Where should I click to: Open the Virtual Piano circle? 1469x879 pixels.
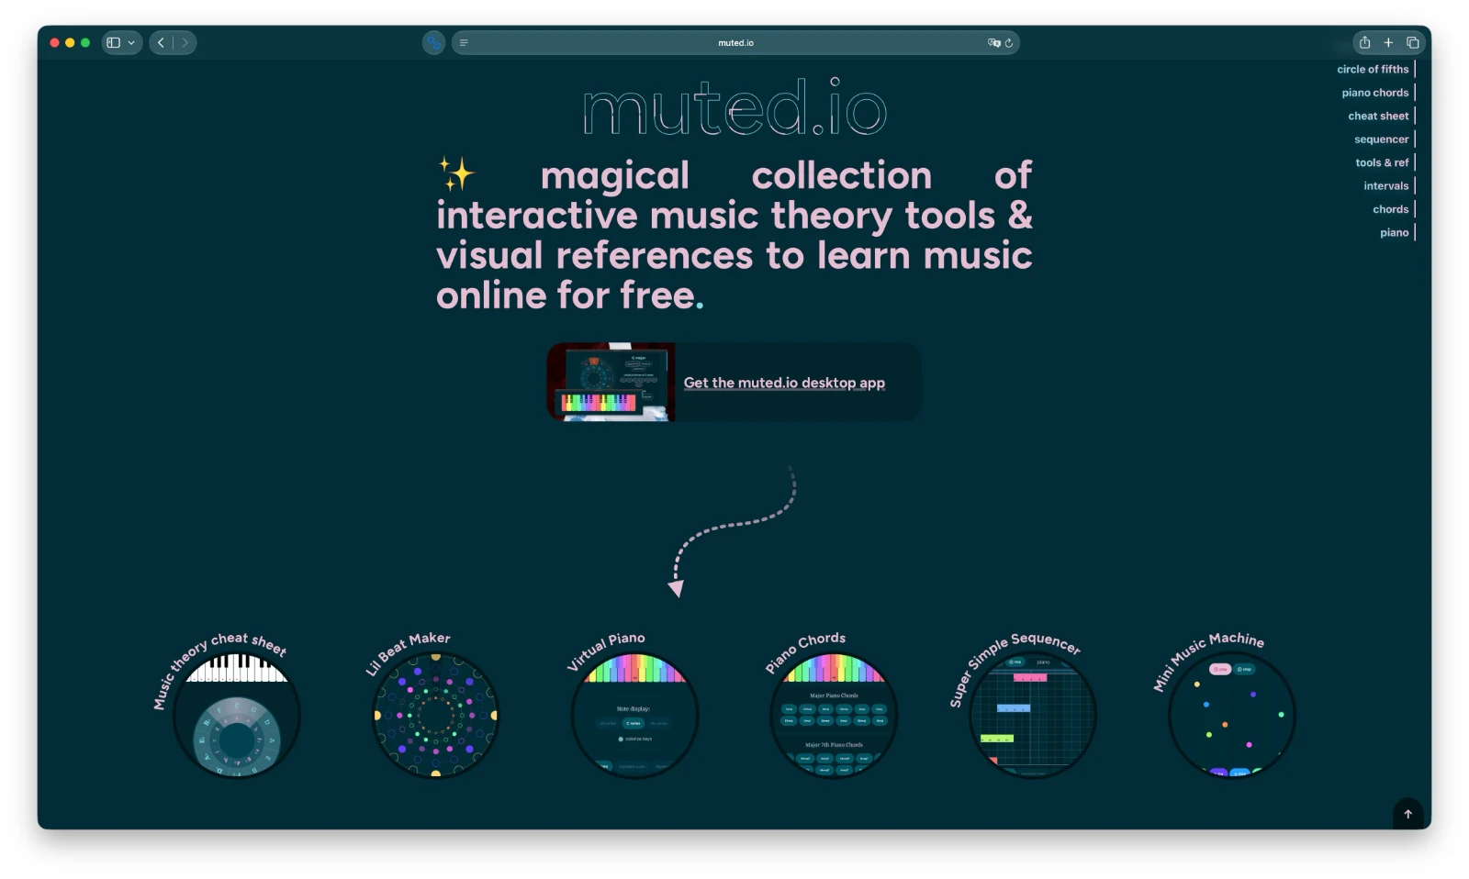tap(634, 715)
